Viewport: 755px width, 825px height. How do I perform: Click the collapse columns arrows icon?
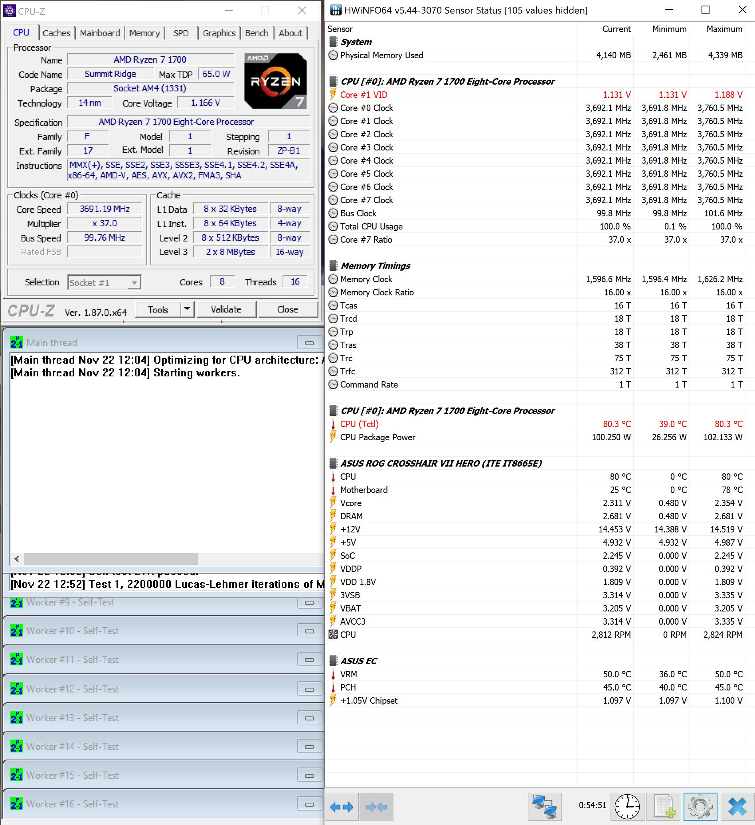[376, 807]
